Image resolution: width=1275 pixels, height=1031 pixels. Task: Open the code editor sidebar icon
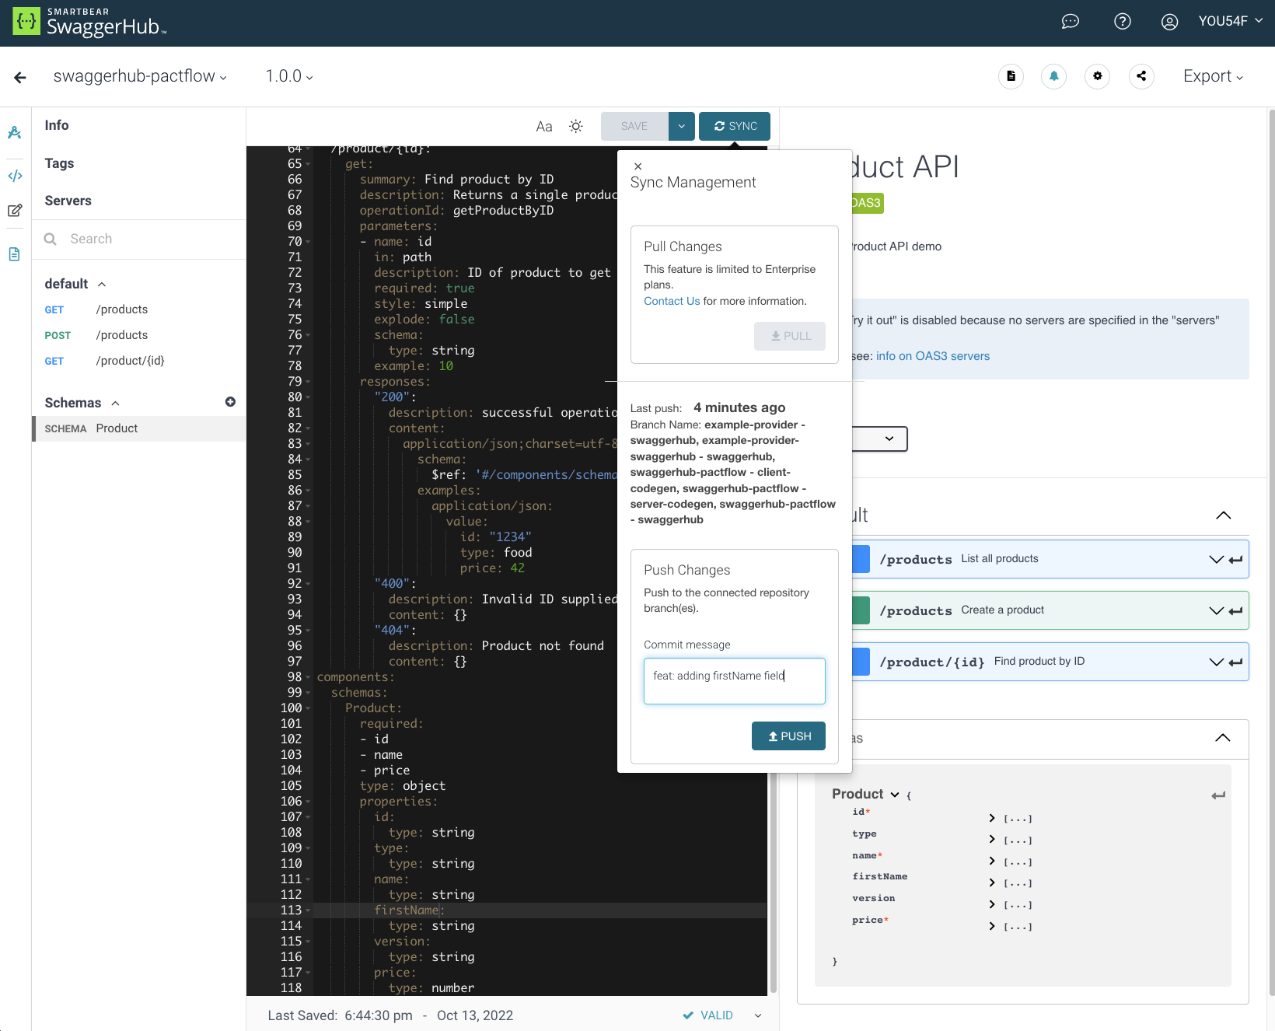coord(15,176)
